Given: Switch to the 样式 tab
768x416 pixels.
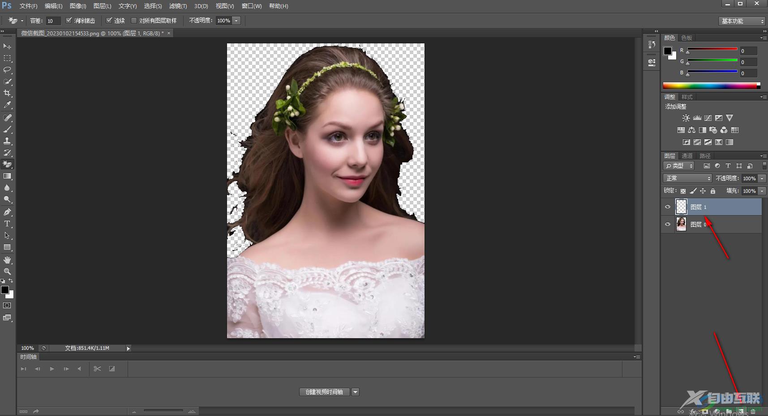Looking at the screenshot, I should pyautogui.click(x=687, y=97).
